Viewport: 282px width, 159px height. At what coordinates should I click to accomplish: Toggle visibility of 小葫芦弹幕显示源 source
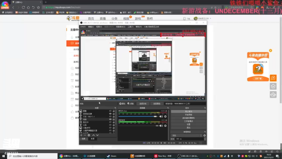click(x=110, y=130)
